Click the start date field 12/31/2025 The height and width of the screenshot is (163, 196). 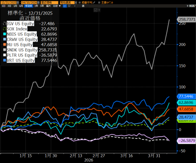tap(9, 3)
